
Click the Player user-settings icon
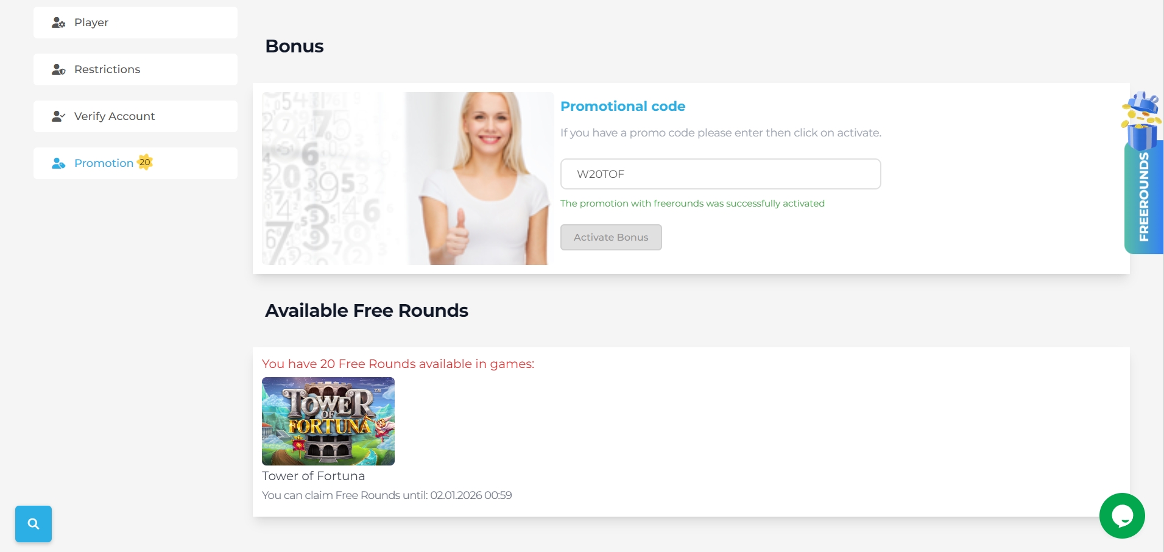tap(58, 23)
